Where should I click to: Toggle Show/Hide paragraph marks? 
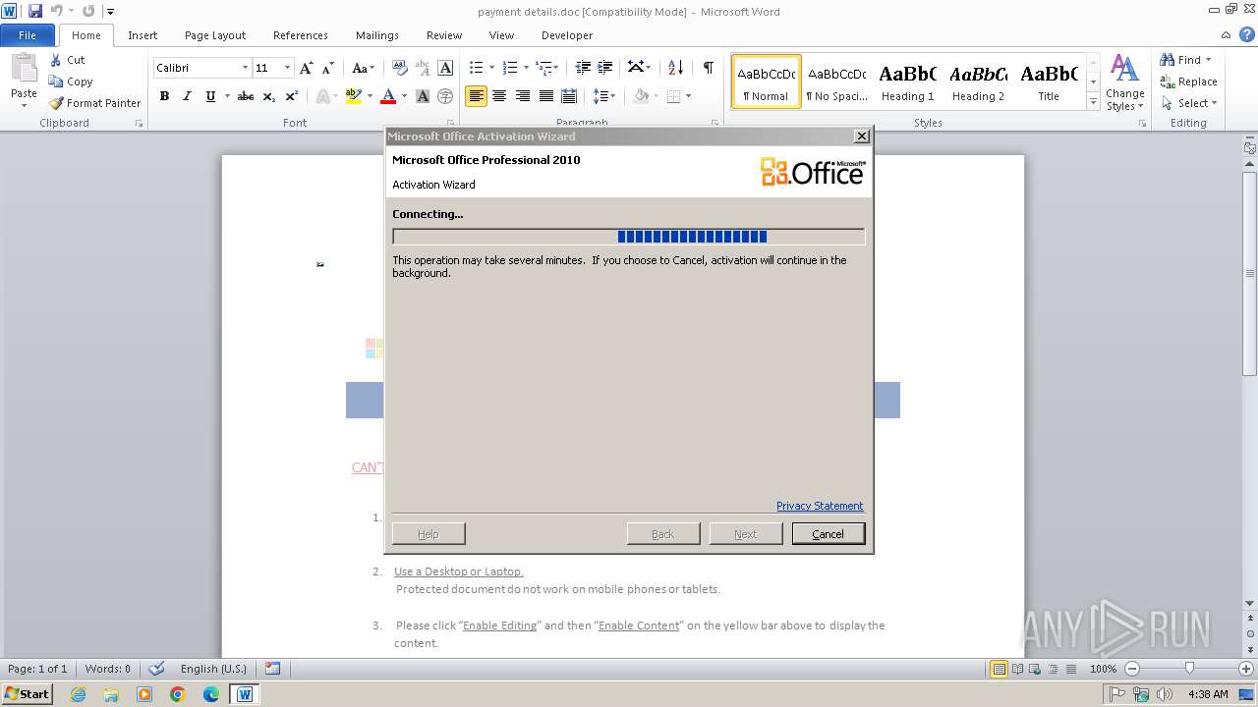pyautogui.click(x=708, y=68)
